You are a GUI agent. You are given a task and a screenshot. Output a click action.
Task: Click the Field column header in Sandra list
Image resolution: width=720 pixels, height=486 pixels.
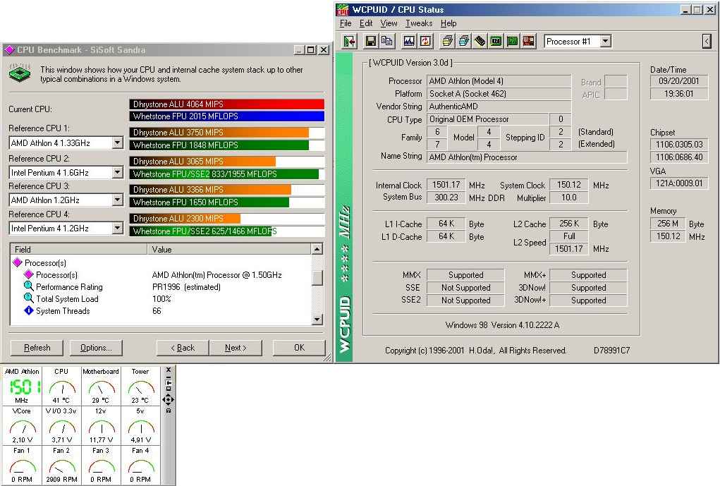click(78, 250)
